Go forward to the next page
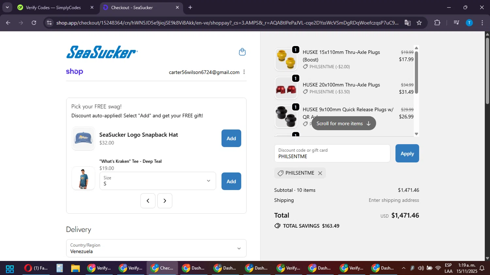This screenshot has width=490, height=275. coord(21,23)
